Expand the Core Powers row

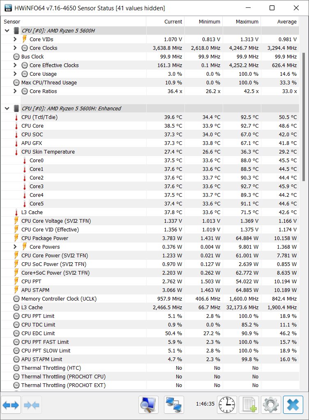[15, 247]
